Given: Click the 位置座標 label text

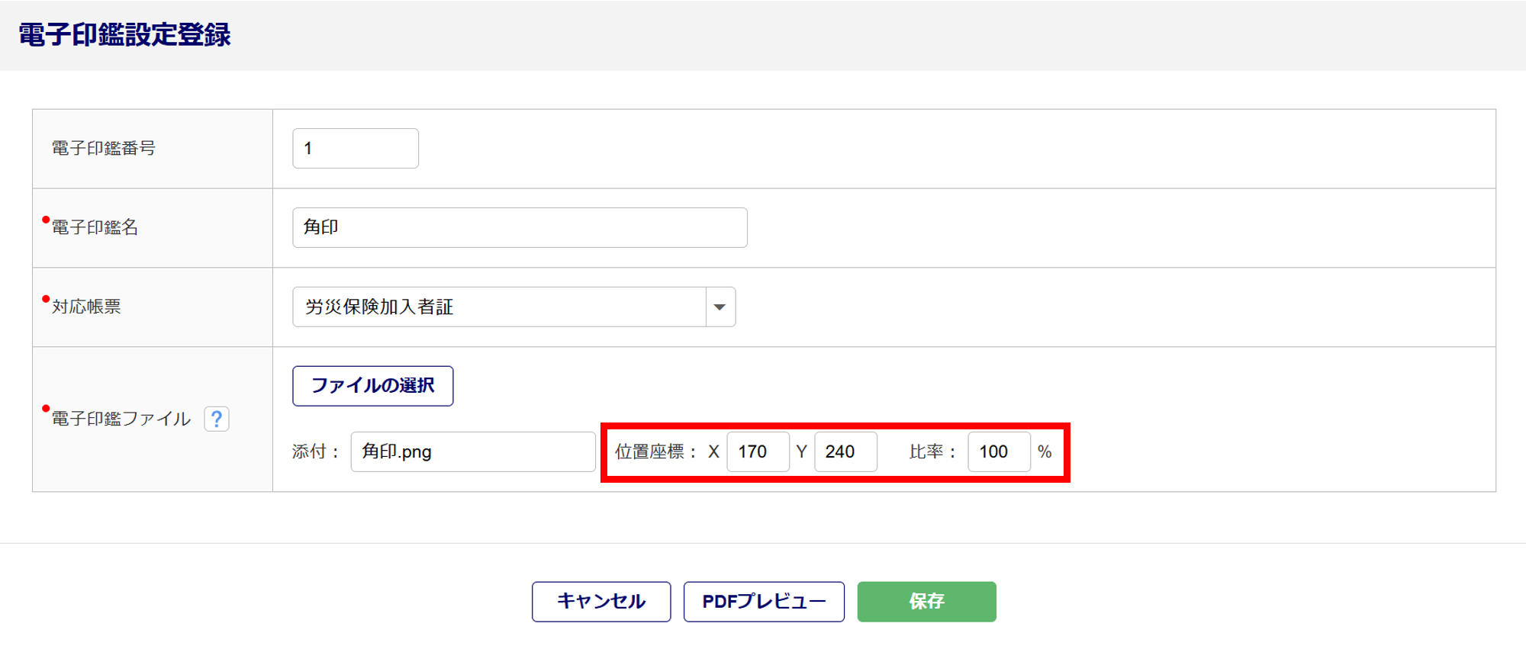Looking at the screenshot, I should coord(650,452).
